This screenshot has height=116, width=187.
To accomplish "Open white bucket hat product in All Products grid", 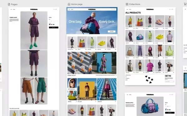I will [170, 66].
